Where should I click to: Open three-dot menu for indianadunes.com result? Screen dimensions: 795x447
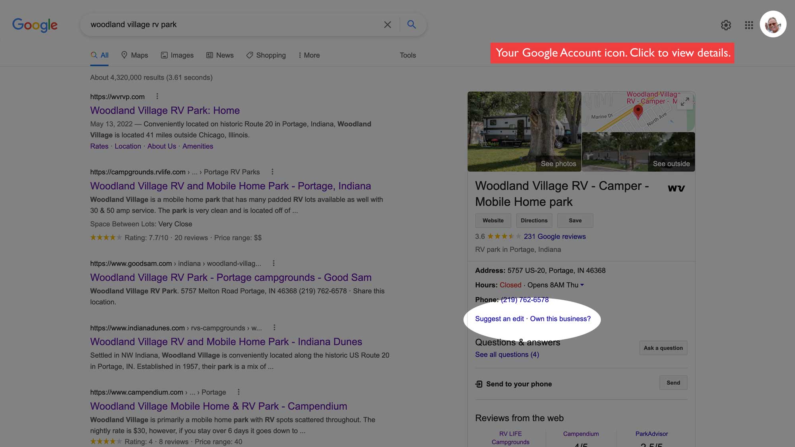pyautogui.click(x=274, y=328)
